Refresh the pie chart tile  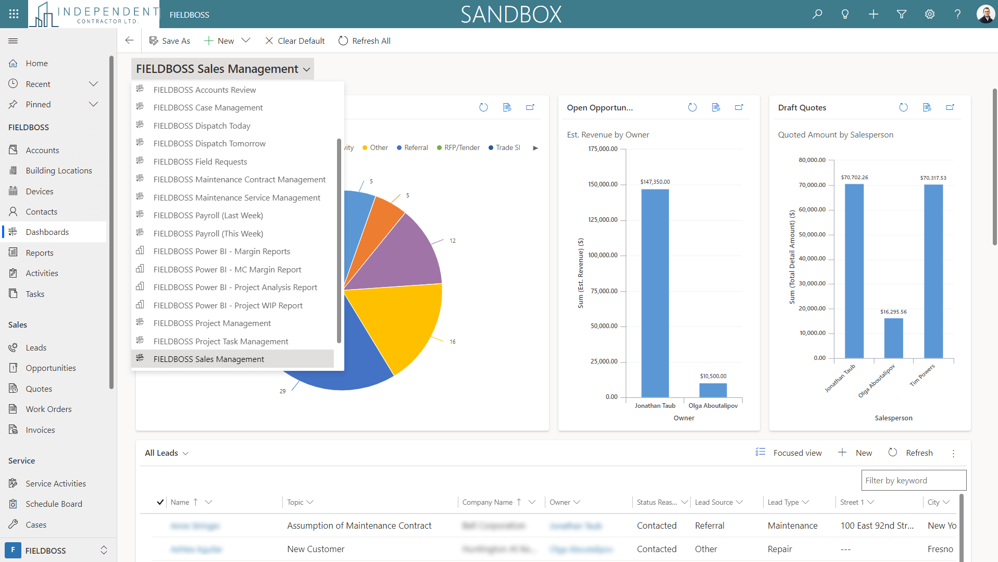tap(483, 107)
